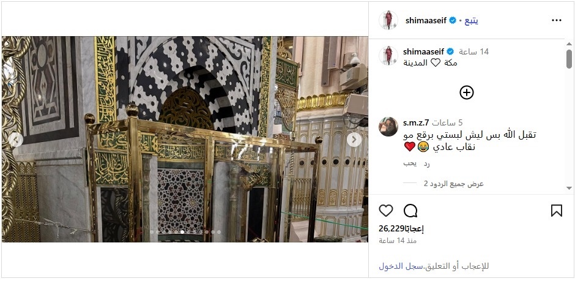Click scrollbar down arrow in comments panel
The image size is (575, 281).
click(569, 188)
